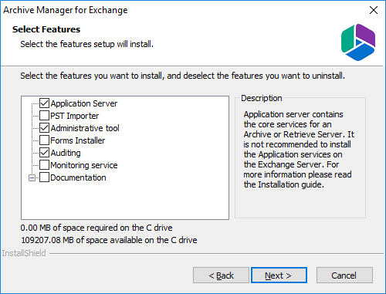Image resolution: width=386 pixels, height=294 pixels.
Task: Uncheck the Application Server checkbox
Action: pos(44,103)
